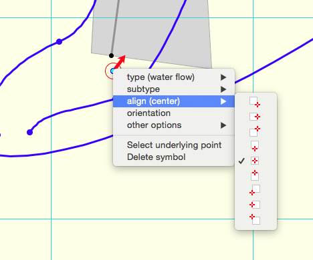
Task: Choose the third alignment icon in the submenu
Action: (x=255, y=131)
